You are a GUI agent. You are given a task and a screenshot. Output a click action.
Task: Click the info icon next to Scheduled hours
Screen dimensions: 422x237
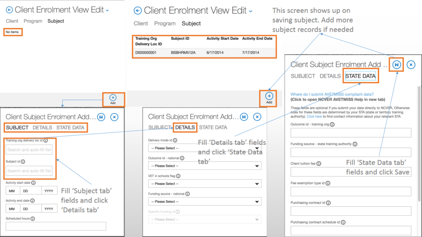coord(32,218)
